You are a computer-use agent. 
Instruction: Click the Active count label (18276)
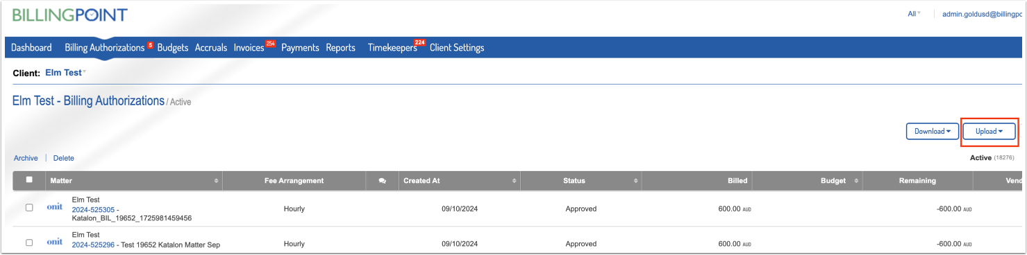point(992,158)
